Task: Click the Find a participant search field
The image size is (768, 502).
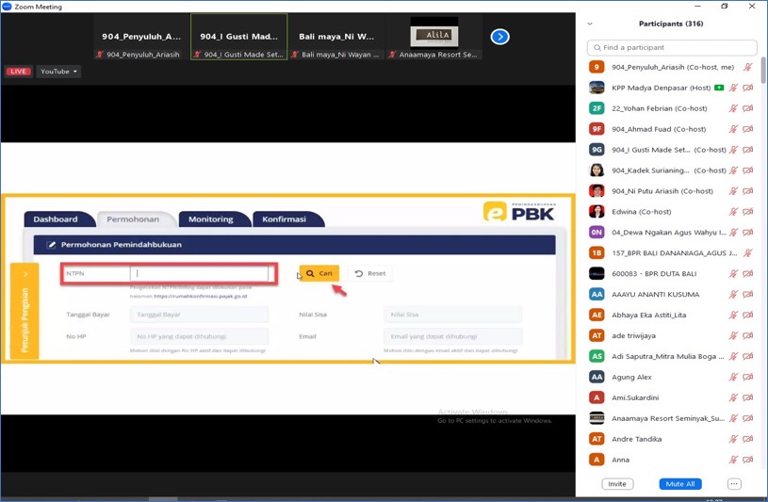Action: (672, 47)
